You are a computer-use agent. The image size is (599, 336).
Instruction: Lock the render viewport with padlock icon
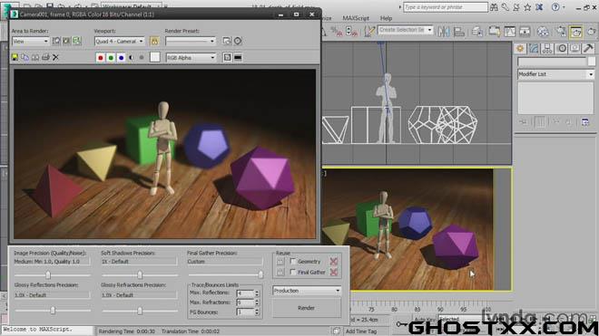click(154, 41)
